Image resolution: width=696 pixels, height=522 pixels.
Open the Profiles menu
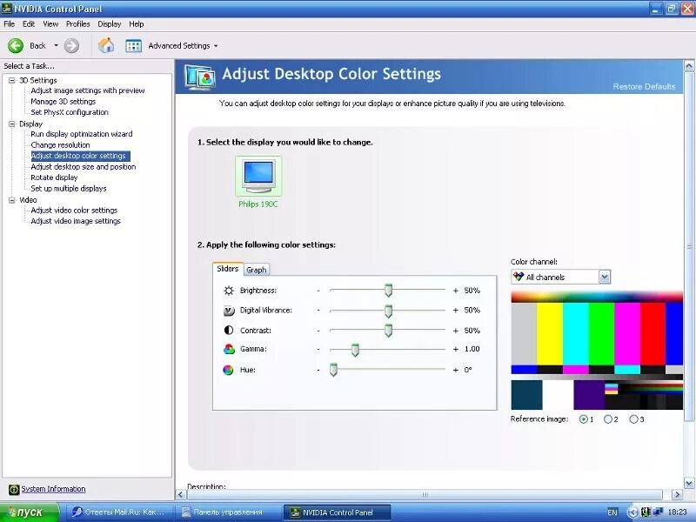click(77, 24)
